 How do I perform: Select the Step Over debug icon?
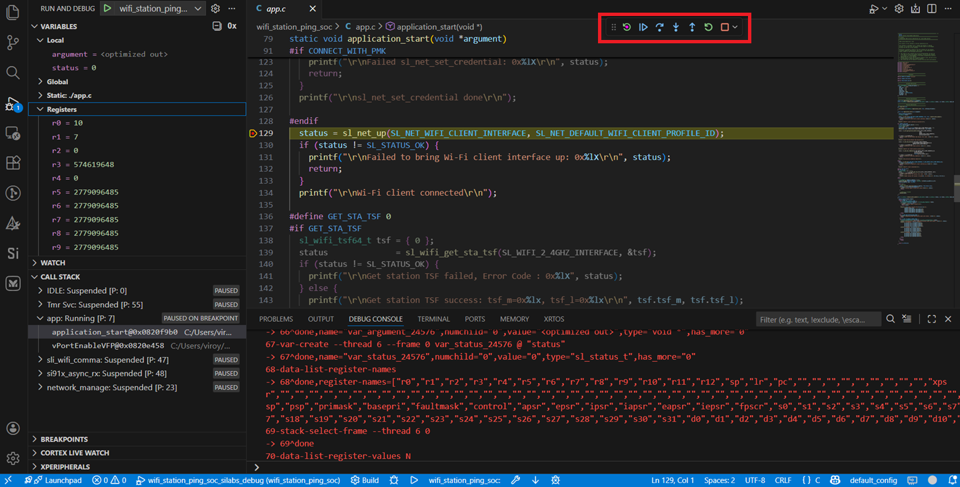tap(659, 27)
